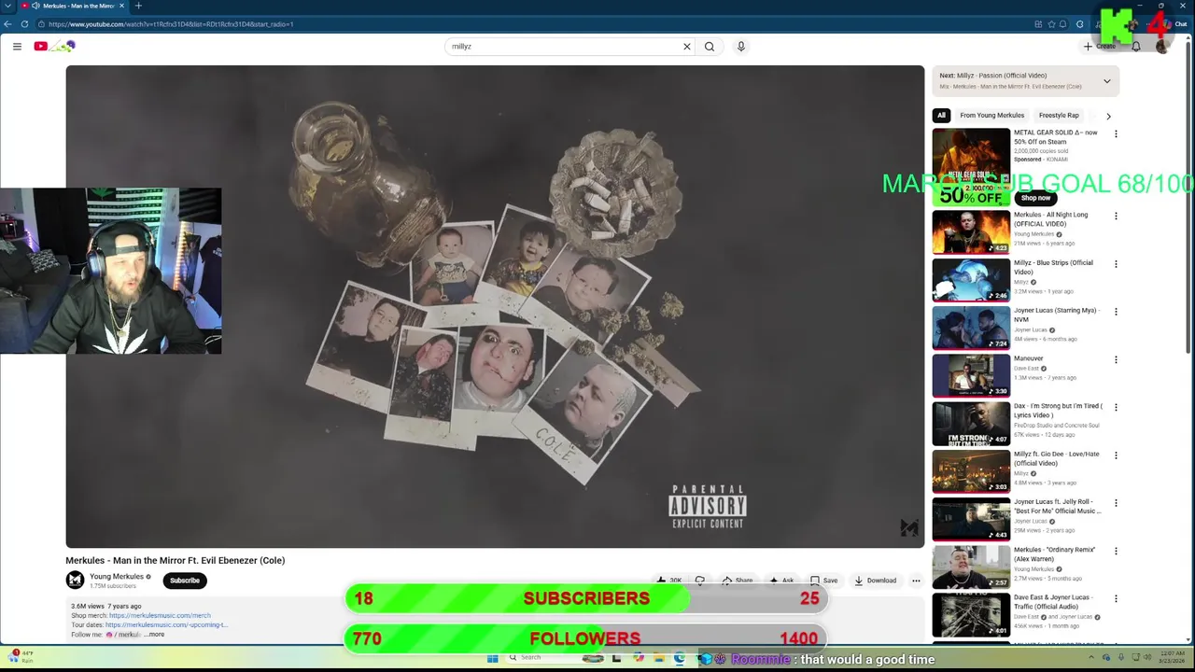The image size is (1195, 672).
Task: Open options for Millyz - Blue Strips
Action: click(1116, 264)
